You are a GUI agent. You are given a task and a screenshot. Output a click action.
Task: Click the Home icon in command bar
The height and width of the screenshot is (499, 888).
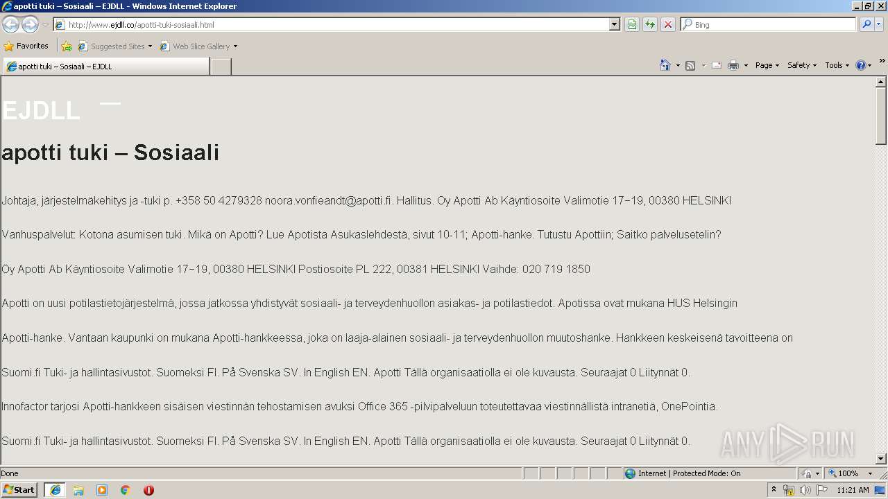coord(665,65)
